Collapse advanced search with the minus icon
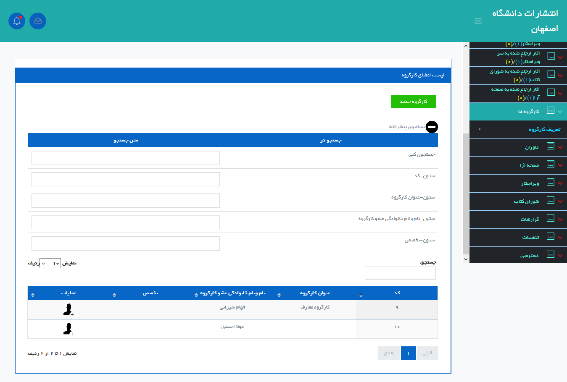Viewport: 567px width, 382px height. click(x=432, y=127)
